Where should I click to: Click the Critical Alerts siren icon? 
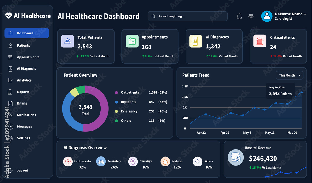coord(260,41)
